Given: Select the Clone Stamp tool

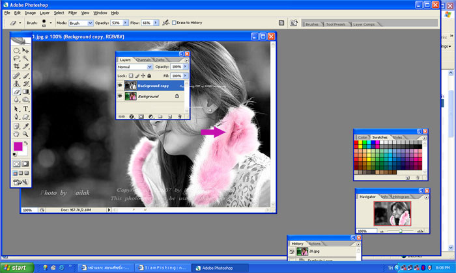Looking at the screenshot, I should (16, 84).
